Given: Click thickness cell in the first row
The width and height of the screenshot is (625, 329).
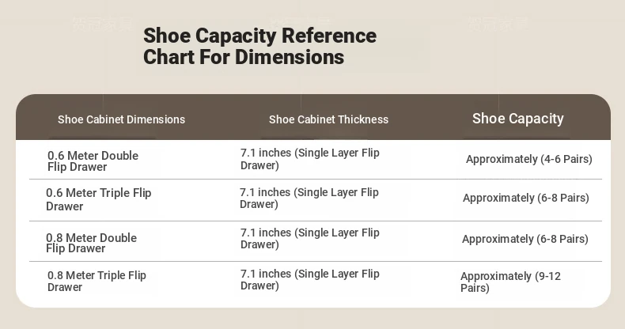Looking at the screenshot, I should tap(309, 159).
